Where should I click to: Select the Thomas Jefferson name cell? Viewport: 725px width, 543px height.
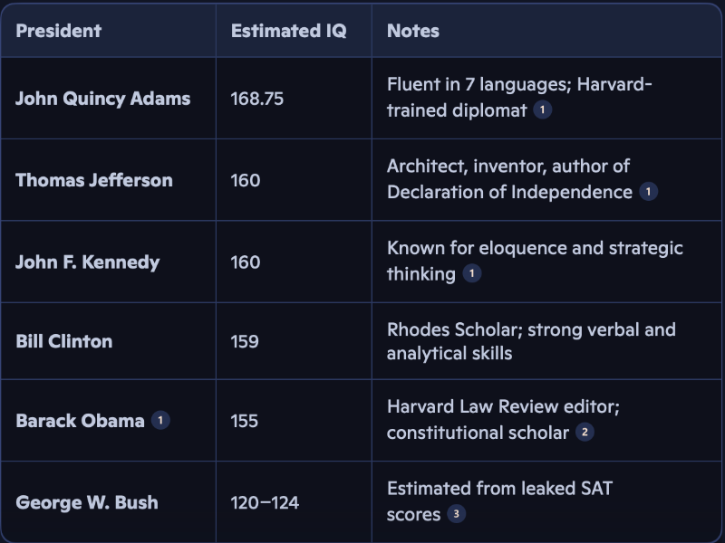coord(93,180)
